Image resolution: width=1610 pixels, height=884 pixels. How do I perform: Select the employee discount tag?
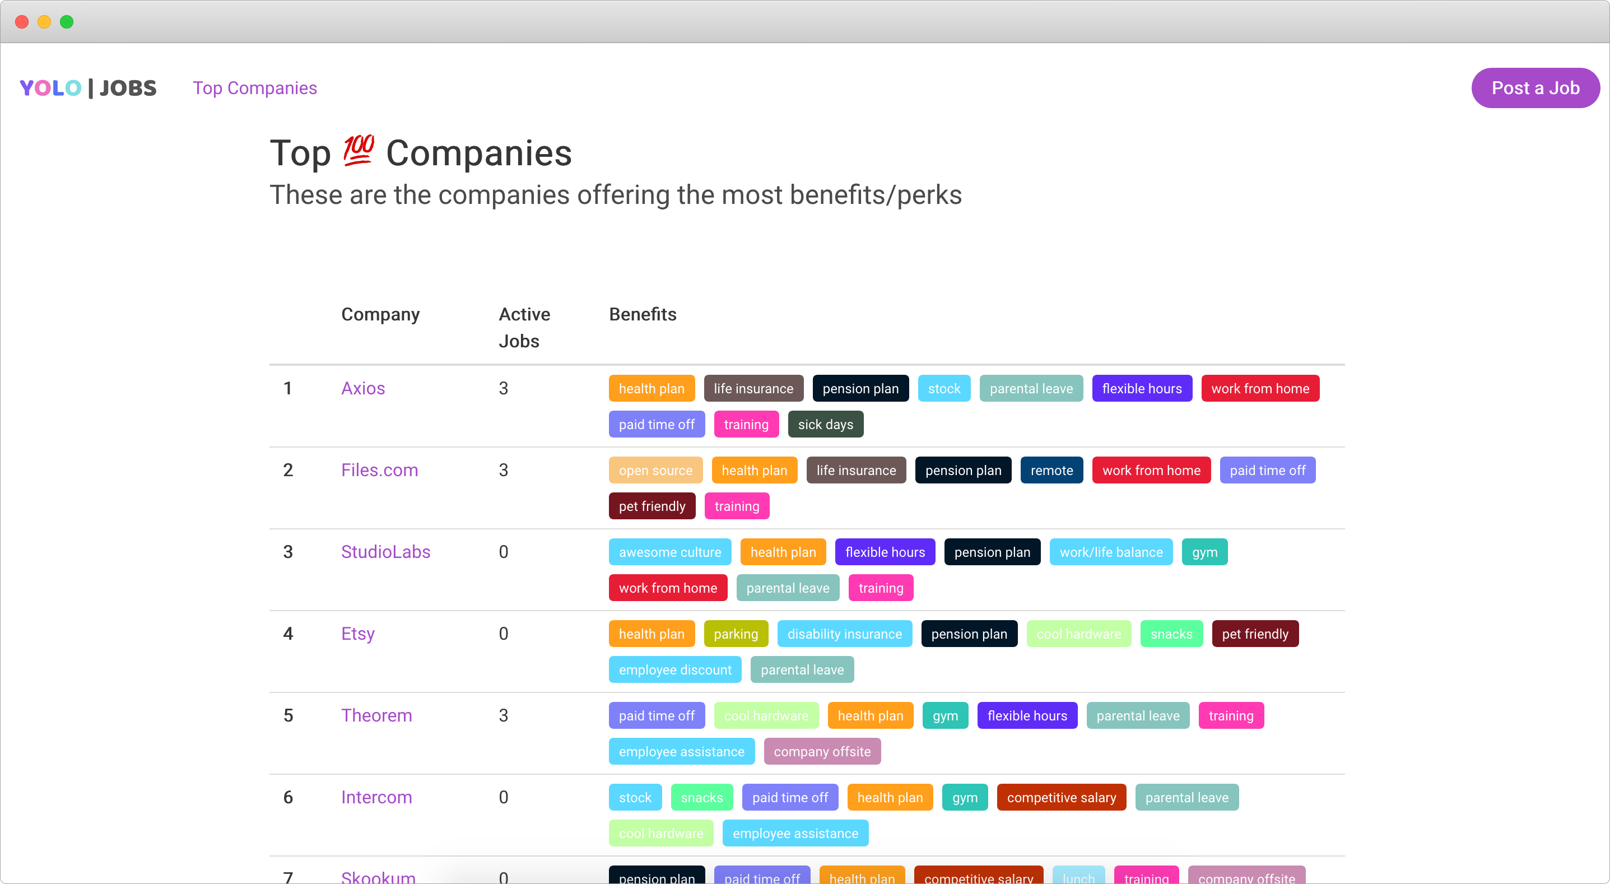[x=674, y=670]
